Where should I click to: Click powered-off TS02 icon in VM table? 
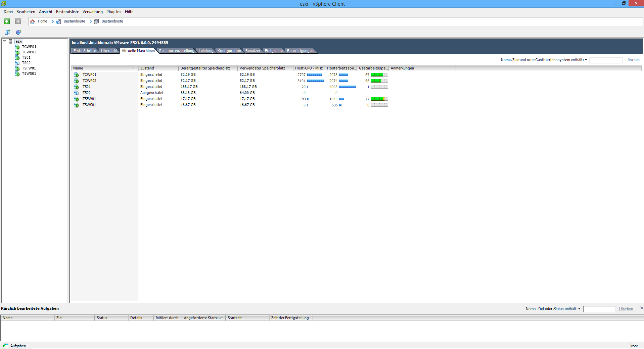point(76,93)
